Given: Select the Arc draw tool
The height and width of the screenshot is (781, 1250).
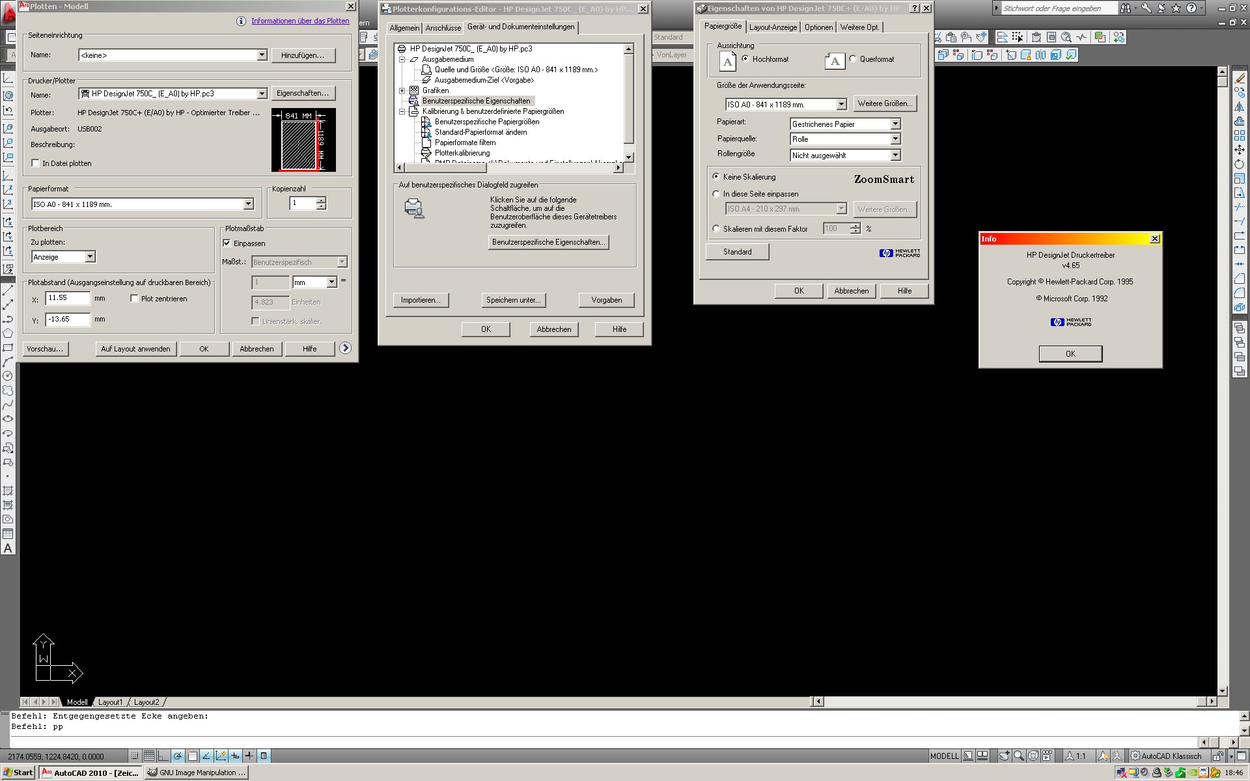Looking at the screenshot, I should (8, 362).
